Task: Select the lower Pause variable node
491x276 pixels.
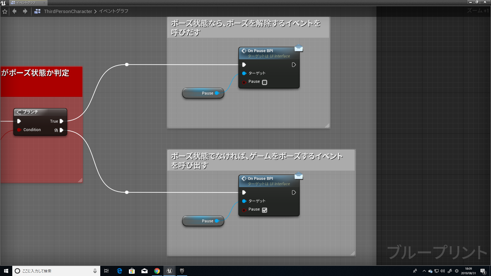Action: click(203, 221)
